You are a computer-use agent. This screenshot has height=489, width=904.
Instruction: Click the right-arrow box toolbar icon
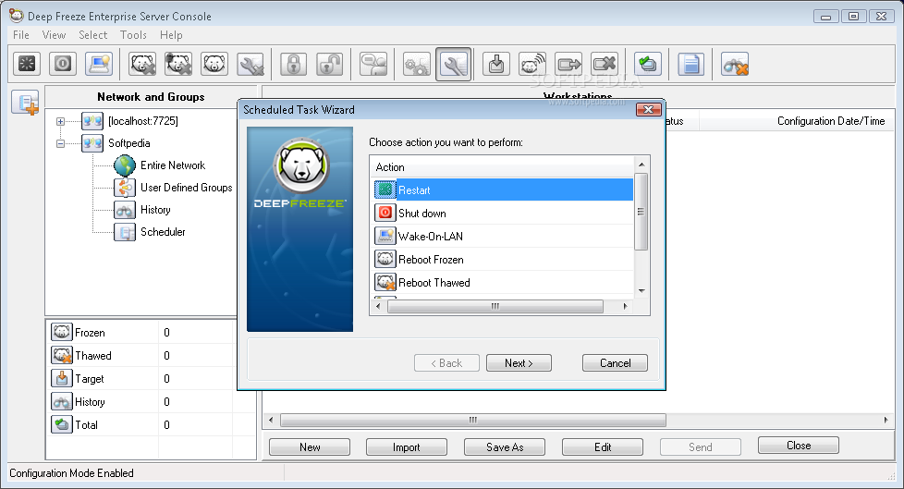[568, 64]
